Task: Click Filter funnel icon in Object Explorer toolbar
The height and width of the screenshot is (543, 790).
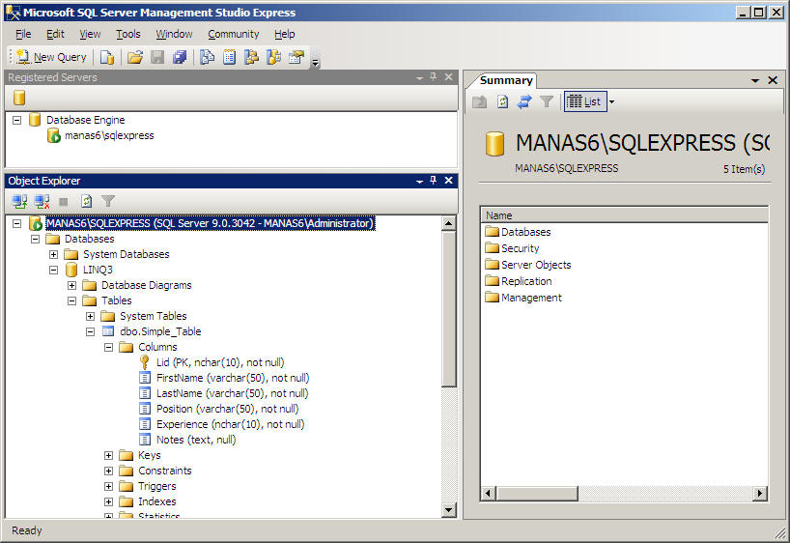Action: click(108, 202)
